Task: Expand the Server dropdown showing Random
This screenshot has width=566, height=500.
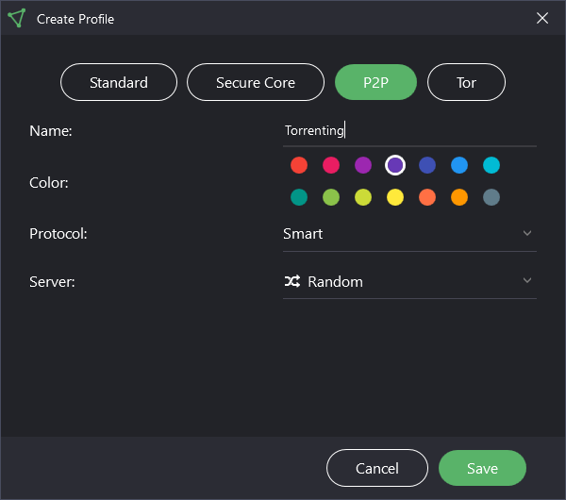Action: (x=409, y=281)
